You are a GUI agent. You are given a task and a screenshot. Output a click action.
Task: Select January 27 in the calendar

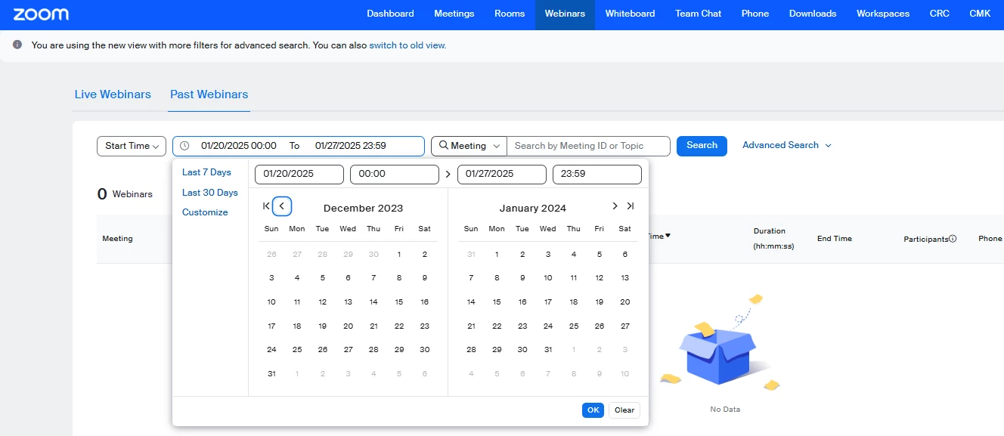(624, 326)
